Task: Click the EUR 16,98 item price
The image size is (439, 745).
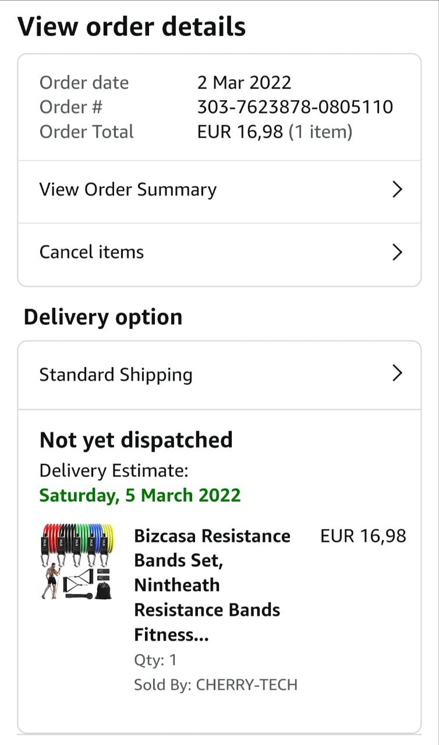Action: click(x=363, y=536)
